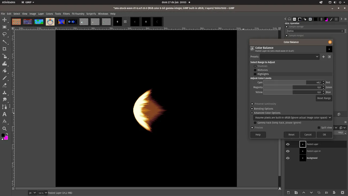The width and height of the screenshot is (348, 196).
Task: Add a mask to the layer
Action: coord(335,193)
